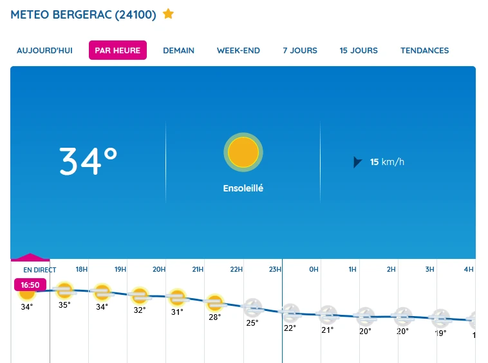Viewport: 488px width, 363px height.
Task: Click the 2H hour label
Action: 391,269
